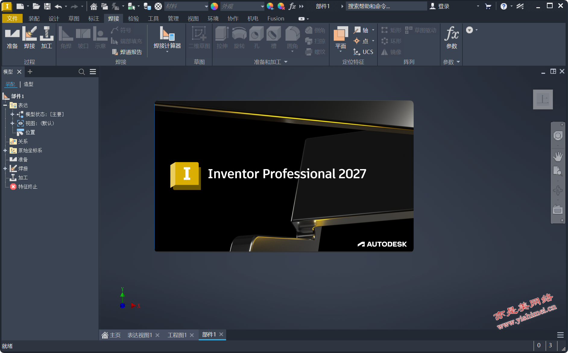Click the Save icon in quick access toolbar
Image resolution: width=568 pixels, height=353 pixels.
47,6
